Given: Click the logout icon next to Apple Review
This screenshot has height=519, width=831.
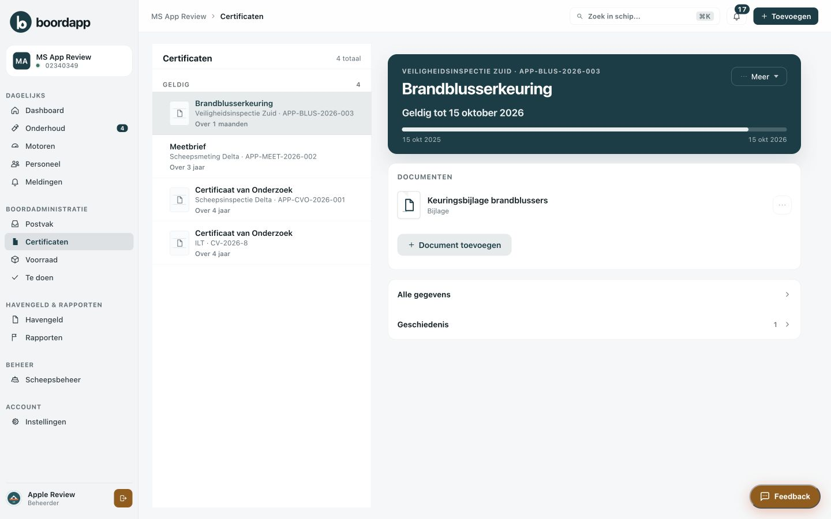Looking at the screenshot, I should click(123, 498).
